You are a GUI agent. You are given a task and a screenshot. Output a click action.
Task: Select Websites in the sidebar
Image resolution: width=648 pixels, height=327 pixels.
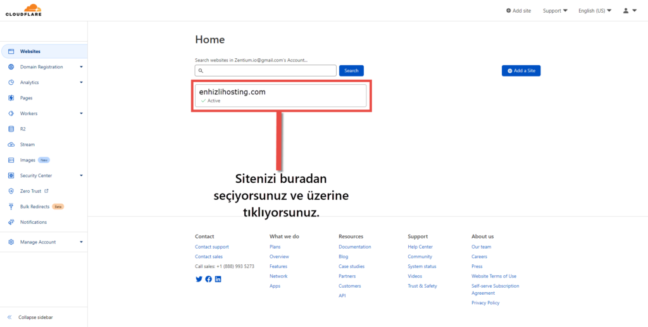[30, 51]
